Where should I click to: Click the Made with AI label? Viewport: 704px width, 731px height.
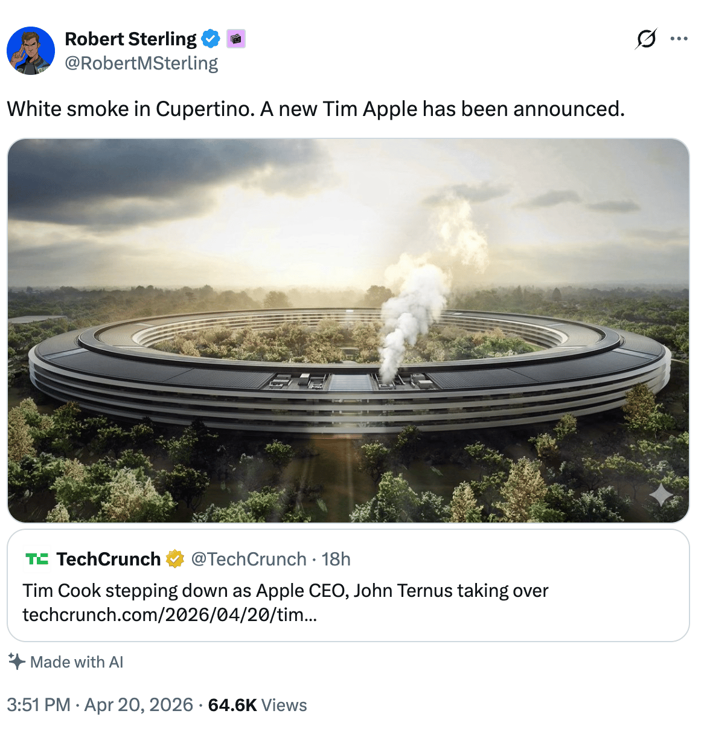pos(77,662)
